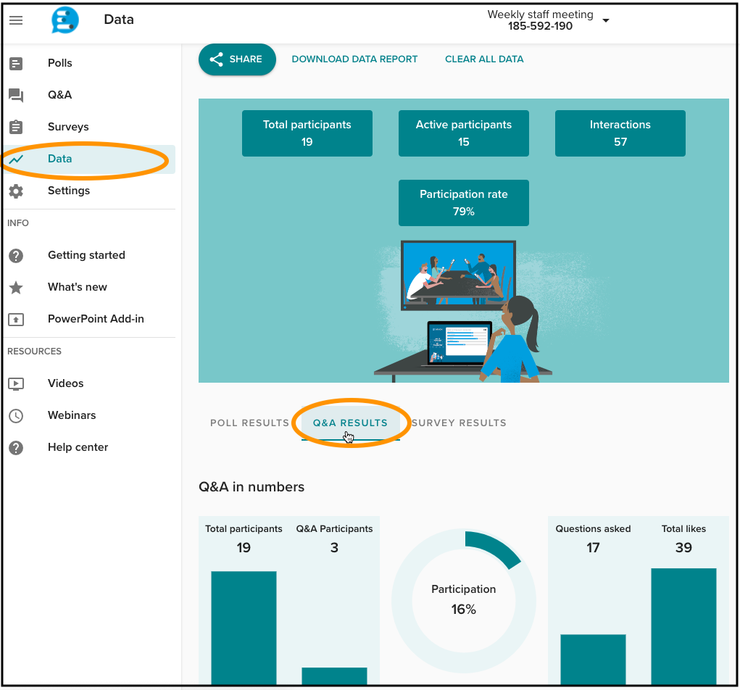Click the 'Data' page title in header
This screenshot has height=690, width=740.
pyautogui.click(x=119, y=20)
